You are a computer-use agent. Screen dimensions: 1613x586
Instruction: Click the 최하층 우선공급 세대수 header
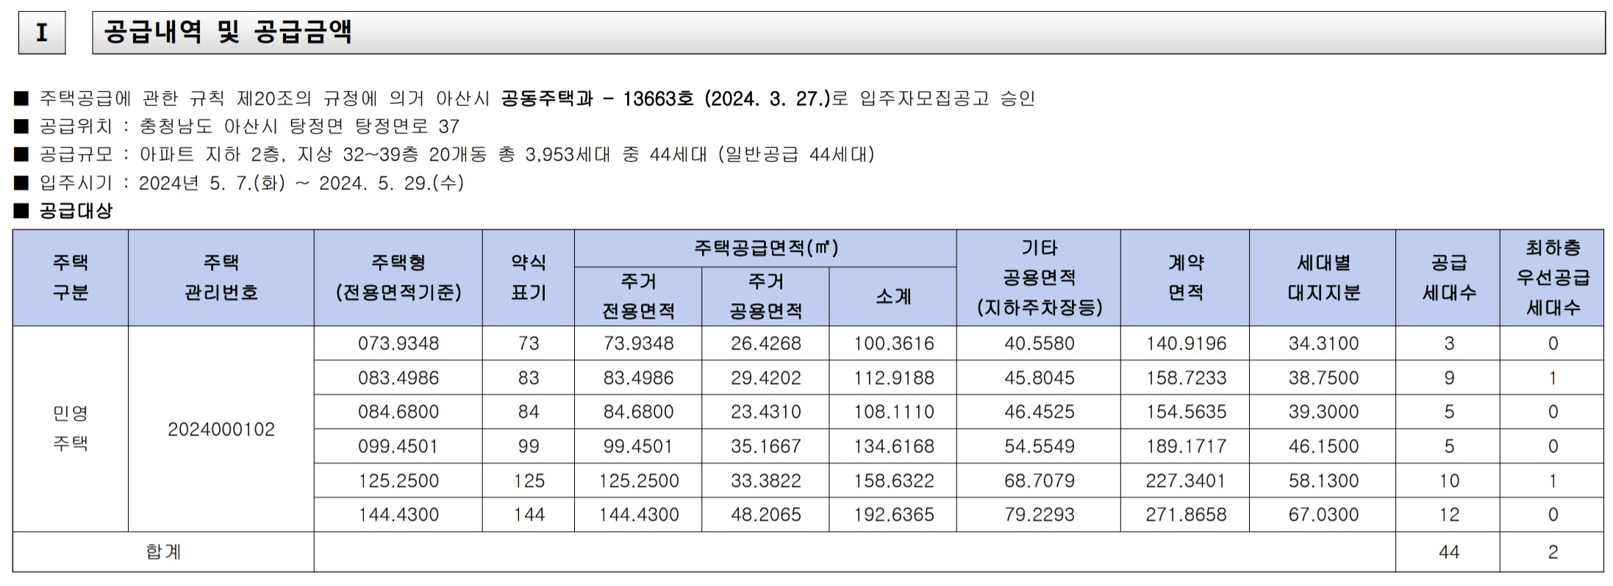pos(1552,278)
